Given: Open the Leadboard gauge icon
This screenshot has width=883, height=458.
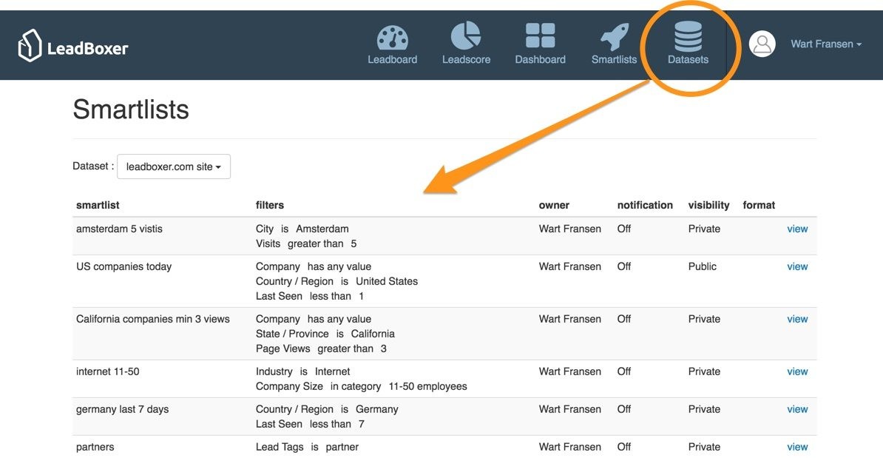Looking at the screenshot, I should (392, 37).
